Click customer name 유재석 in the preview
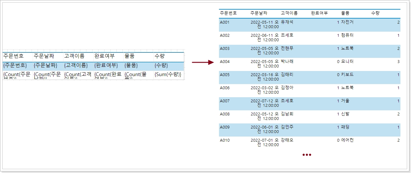This screenshot has height=173, width=411. coord(287,22)
